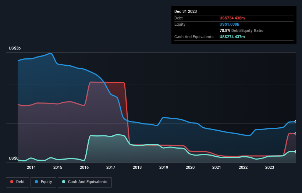
Task: Toggle the Equity series legend button
Action: [43, 182]
